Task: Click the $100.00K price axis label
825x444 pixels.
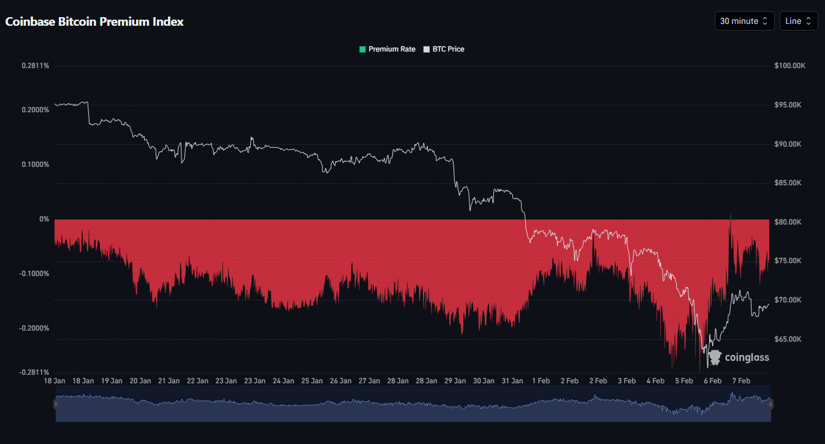Action: [x=789, y=66]
